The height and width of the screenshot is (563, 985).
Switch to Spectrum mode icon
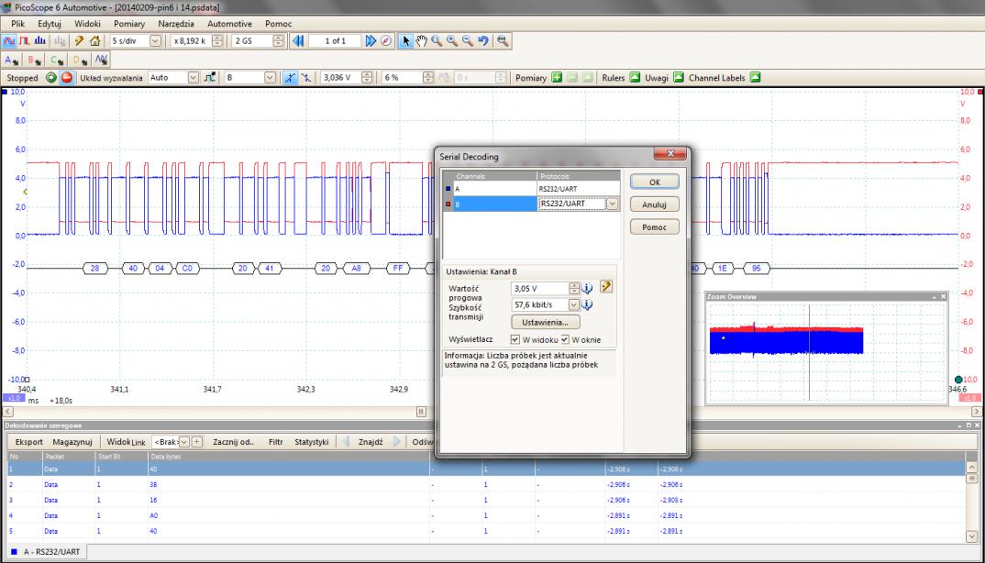click(39, 41)
